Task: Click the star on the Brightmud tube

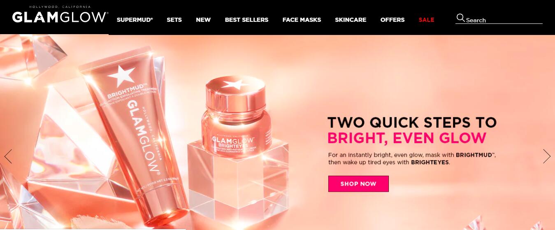Action: point(121,75)
